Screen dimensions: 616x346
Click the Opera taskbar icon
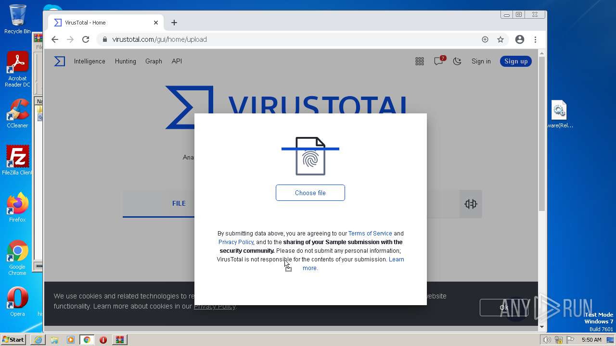tap(103, 340)
